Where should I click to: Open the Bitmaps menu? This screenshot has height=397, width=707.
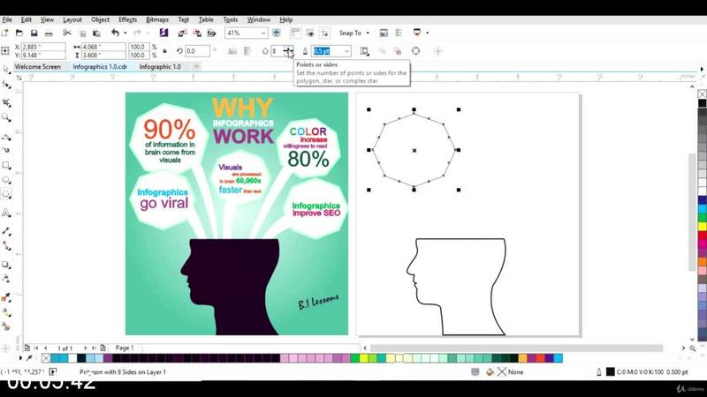[157, 19]
